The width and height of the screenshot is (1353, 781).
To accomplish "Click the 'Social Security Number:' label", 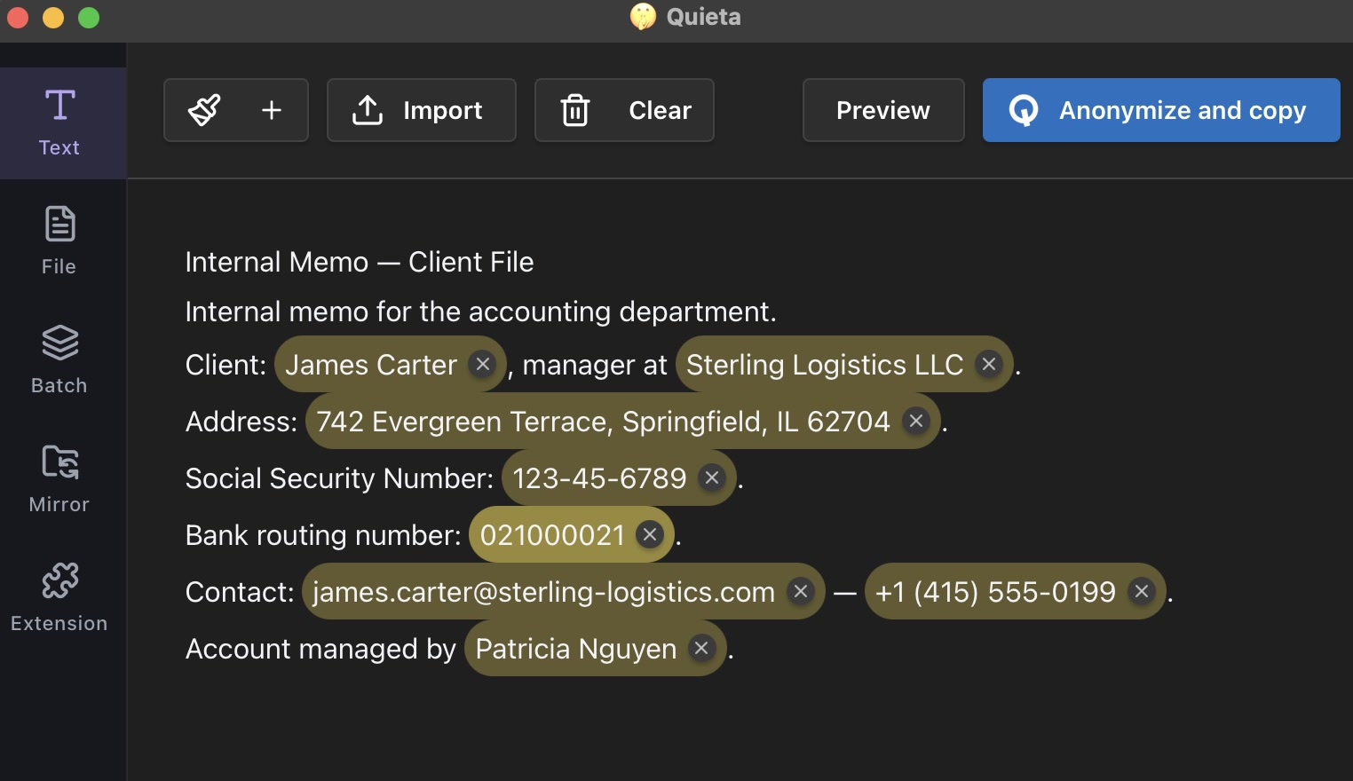I will tap(339, 478).
